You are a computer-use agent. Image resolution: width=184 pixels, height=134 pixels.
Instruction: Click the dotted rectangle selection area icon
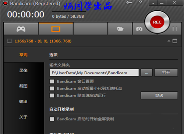[x=10, y=41]
